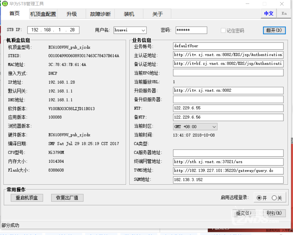This screenshot has width=293, height=235.
Task: Click the Huawei STB tool title bar icon
Action: (5, 4)
